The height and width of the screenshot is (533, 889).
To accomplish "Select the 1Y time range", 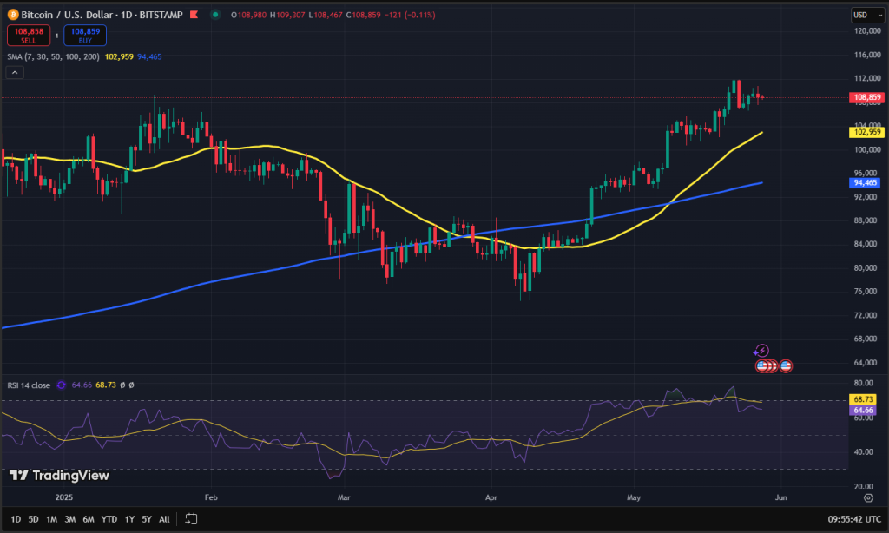I will coord(129,519).
